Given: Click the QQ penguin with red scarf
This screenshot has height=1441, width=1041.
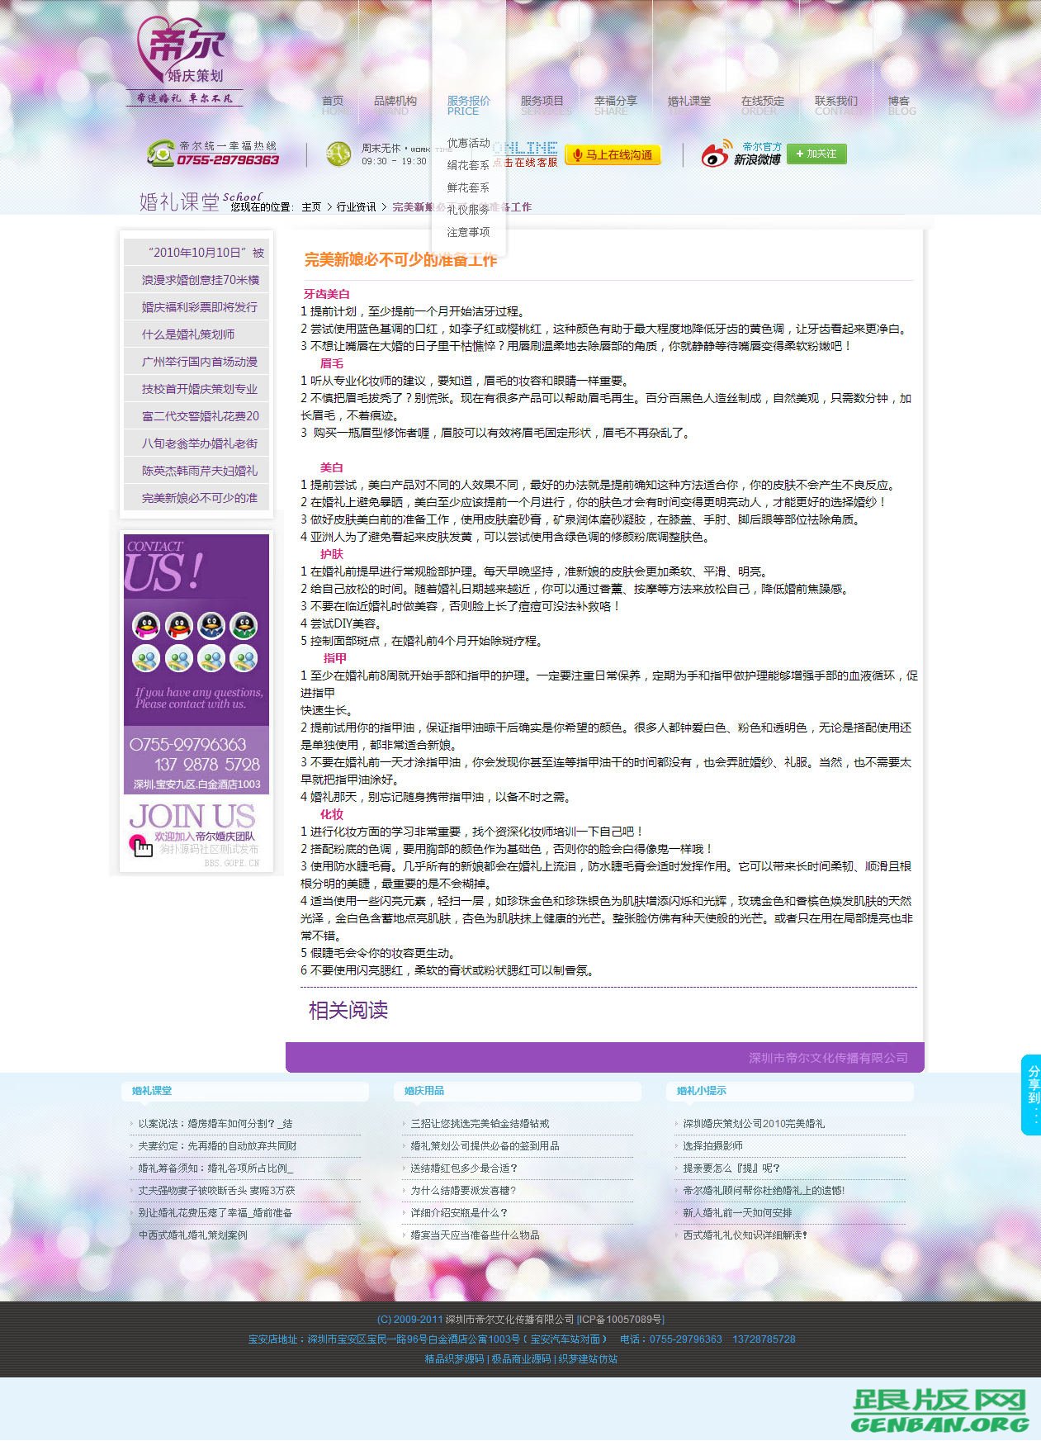Looking at the screenshot, I should coord(179,626).
